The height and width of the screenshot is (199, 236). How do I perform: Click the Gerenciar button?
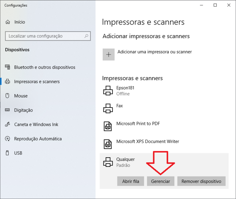coord(161,181)
